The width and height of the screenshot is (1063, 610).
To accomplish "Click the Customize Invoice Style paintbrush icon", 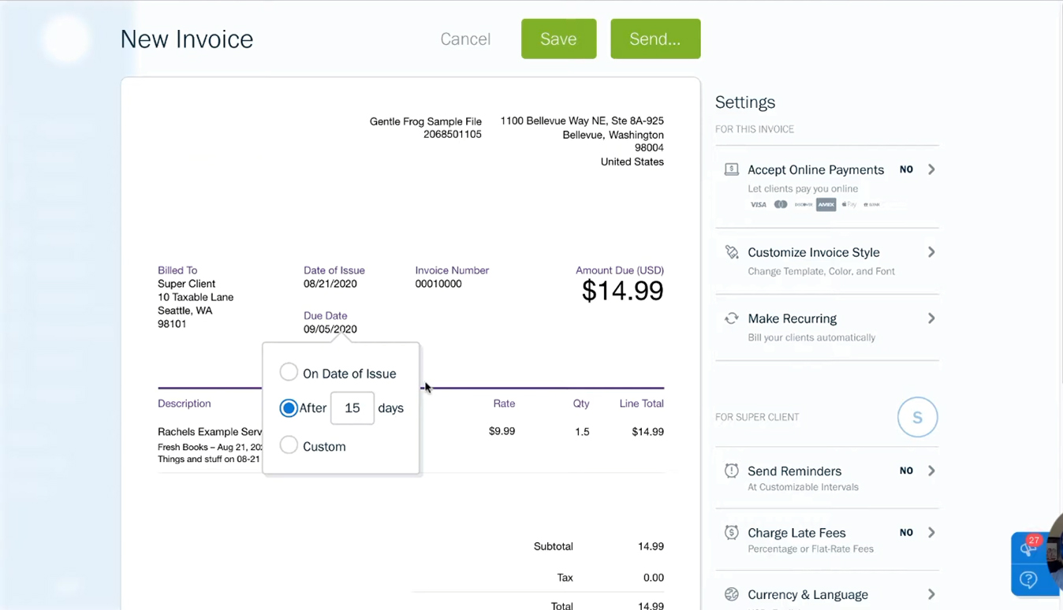I will 731,252.
